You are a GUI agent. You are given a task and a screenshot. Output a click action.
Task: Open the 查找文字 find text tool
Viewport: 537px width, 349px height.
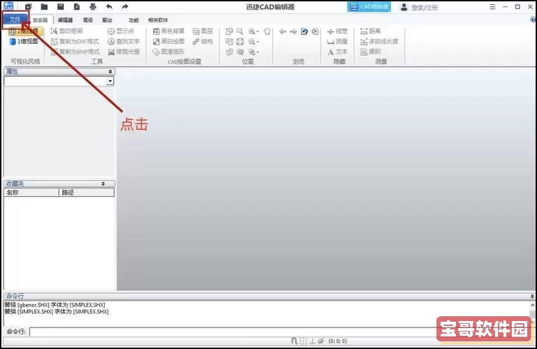124,41
